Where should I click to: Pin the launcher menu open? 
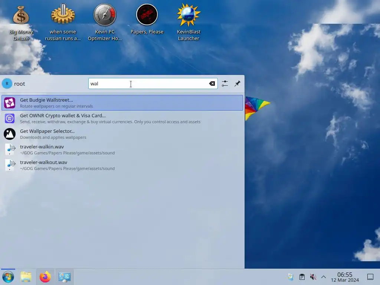(237, 83)
